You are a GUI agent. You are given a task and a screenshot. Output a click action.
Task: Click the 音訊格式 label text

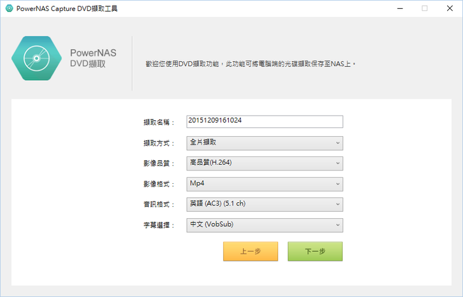click(x=159, y=204)
